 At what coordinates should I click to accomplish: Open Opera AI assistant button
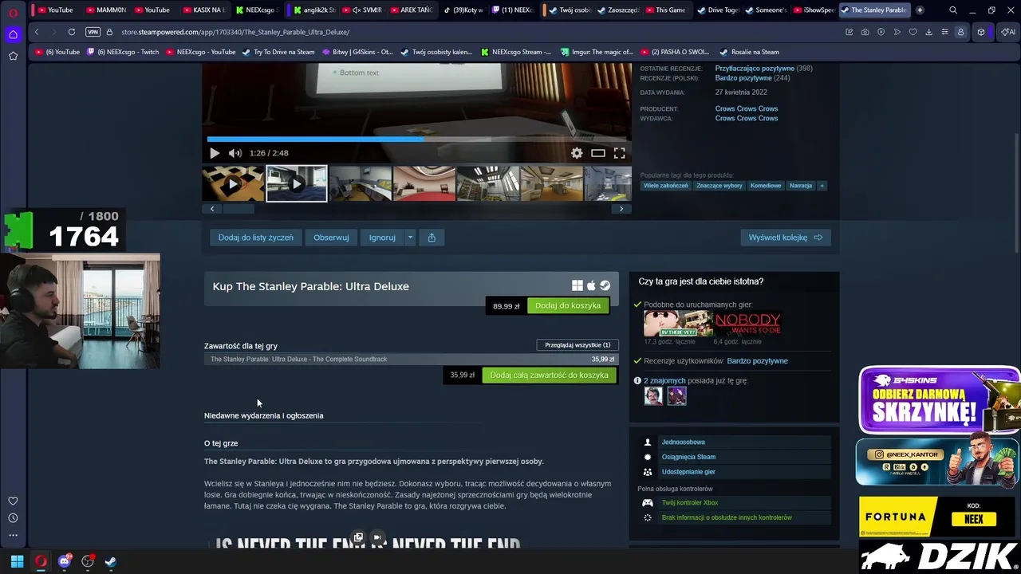click(1007, 32)
